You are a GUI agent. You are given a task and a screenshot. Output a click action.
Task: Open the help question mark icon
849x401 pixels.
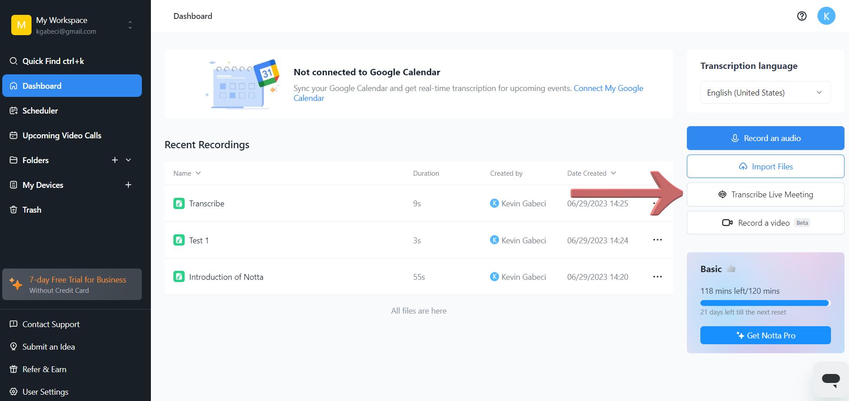click(802, 16)
